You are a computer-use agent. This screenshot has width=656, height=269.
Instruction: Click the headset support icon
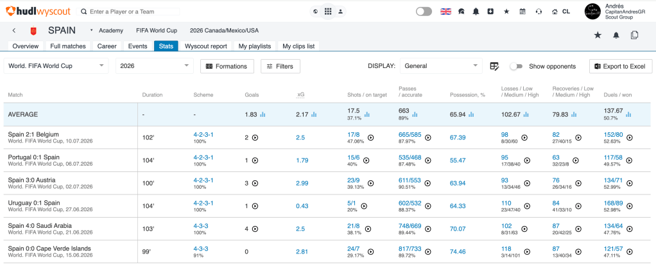[x=539, y=12]
